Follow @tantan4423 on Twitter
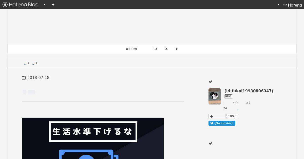 [x=222, y=123]
